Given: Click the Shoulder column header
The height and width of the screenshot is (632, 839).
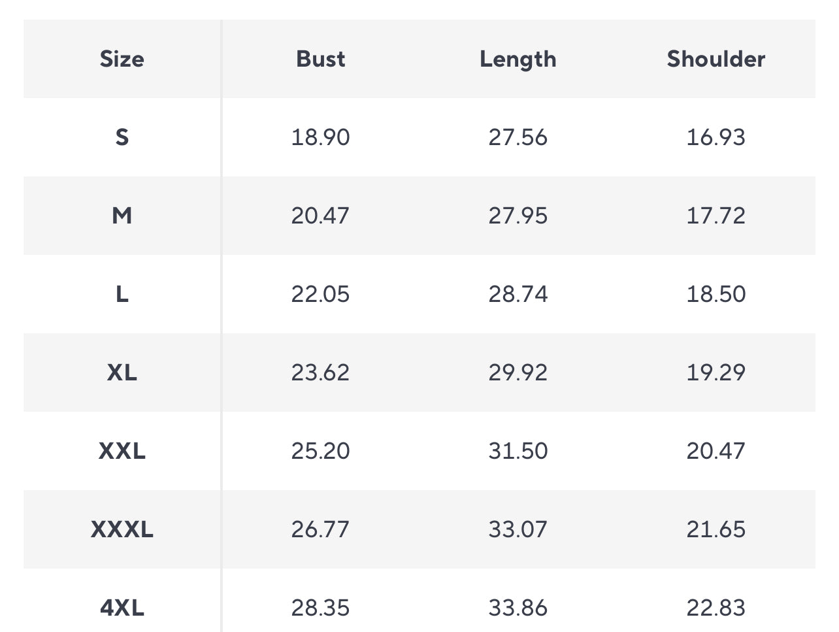Looking at the screenshot, I should pos(716,59).
